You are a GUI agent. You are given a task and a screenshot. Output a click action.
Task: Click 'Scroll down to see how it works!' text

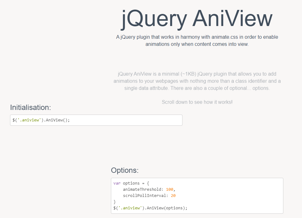(197, 102)
